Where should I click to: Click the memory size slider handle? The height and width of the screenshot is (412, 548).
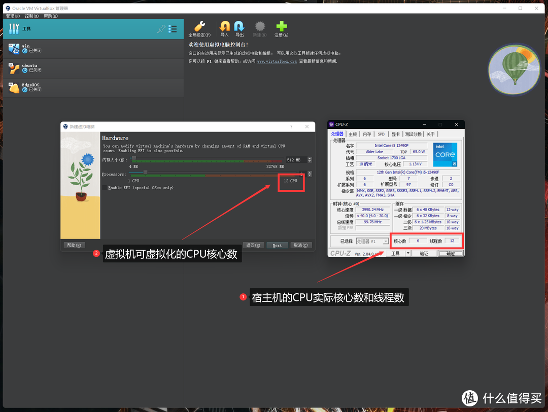pyautogui.click(x=133, y=158)
